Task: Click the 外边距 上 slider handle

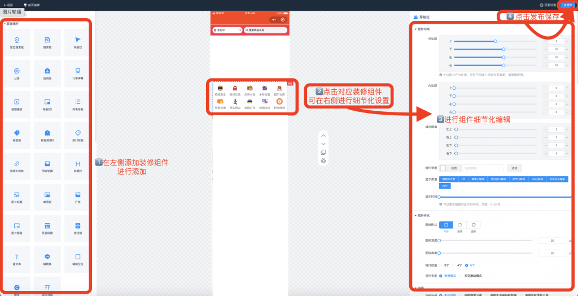Action: [495, 41]
